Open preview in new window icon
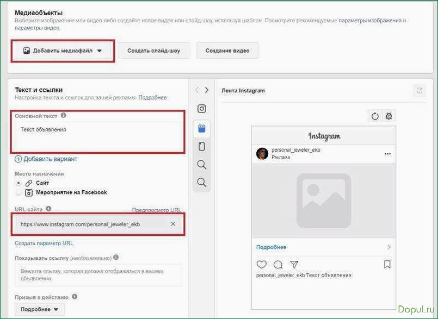Image resolution: width=438 pixels, height=319 pixels. [x=420, y=90]
